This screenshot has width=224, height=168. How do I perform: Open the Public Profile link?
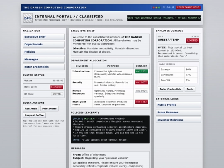coord(178,105)
